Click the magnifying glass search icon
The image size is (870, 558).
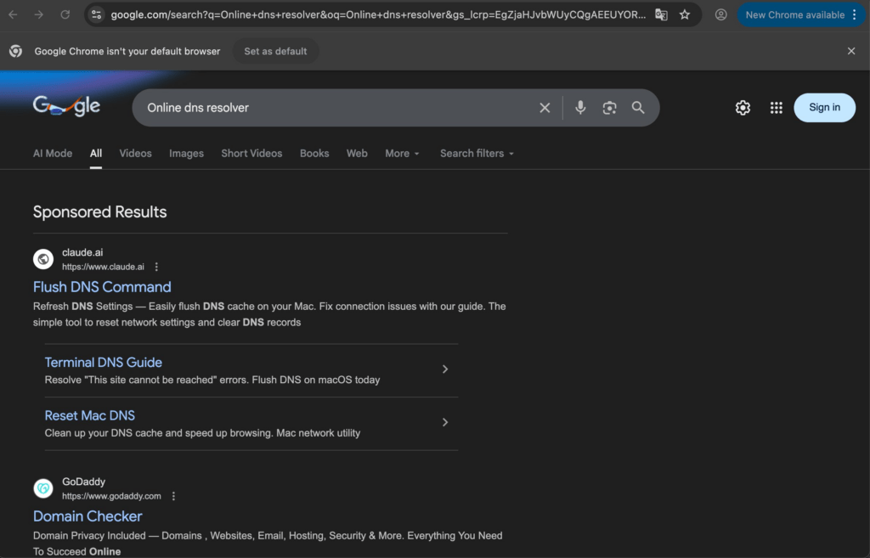pos(638,108)
